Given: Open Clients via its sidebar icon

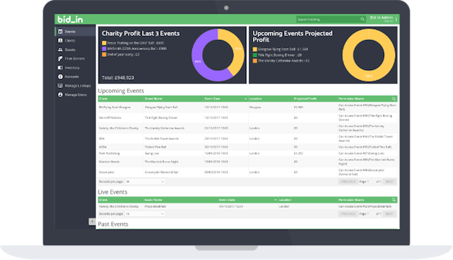Looking at the screenshot, I should pos(60,41).
